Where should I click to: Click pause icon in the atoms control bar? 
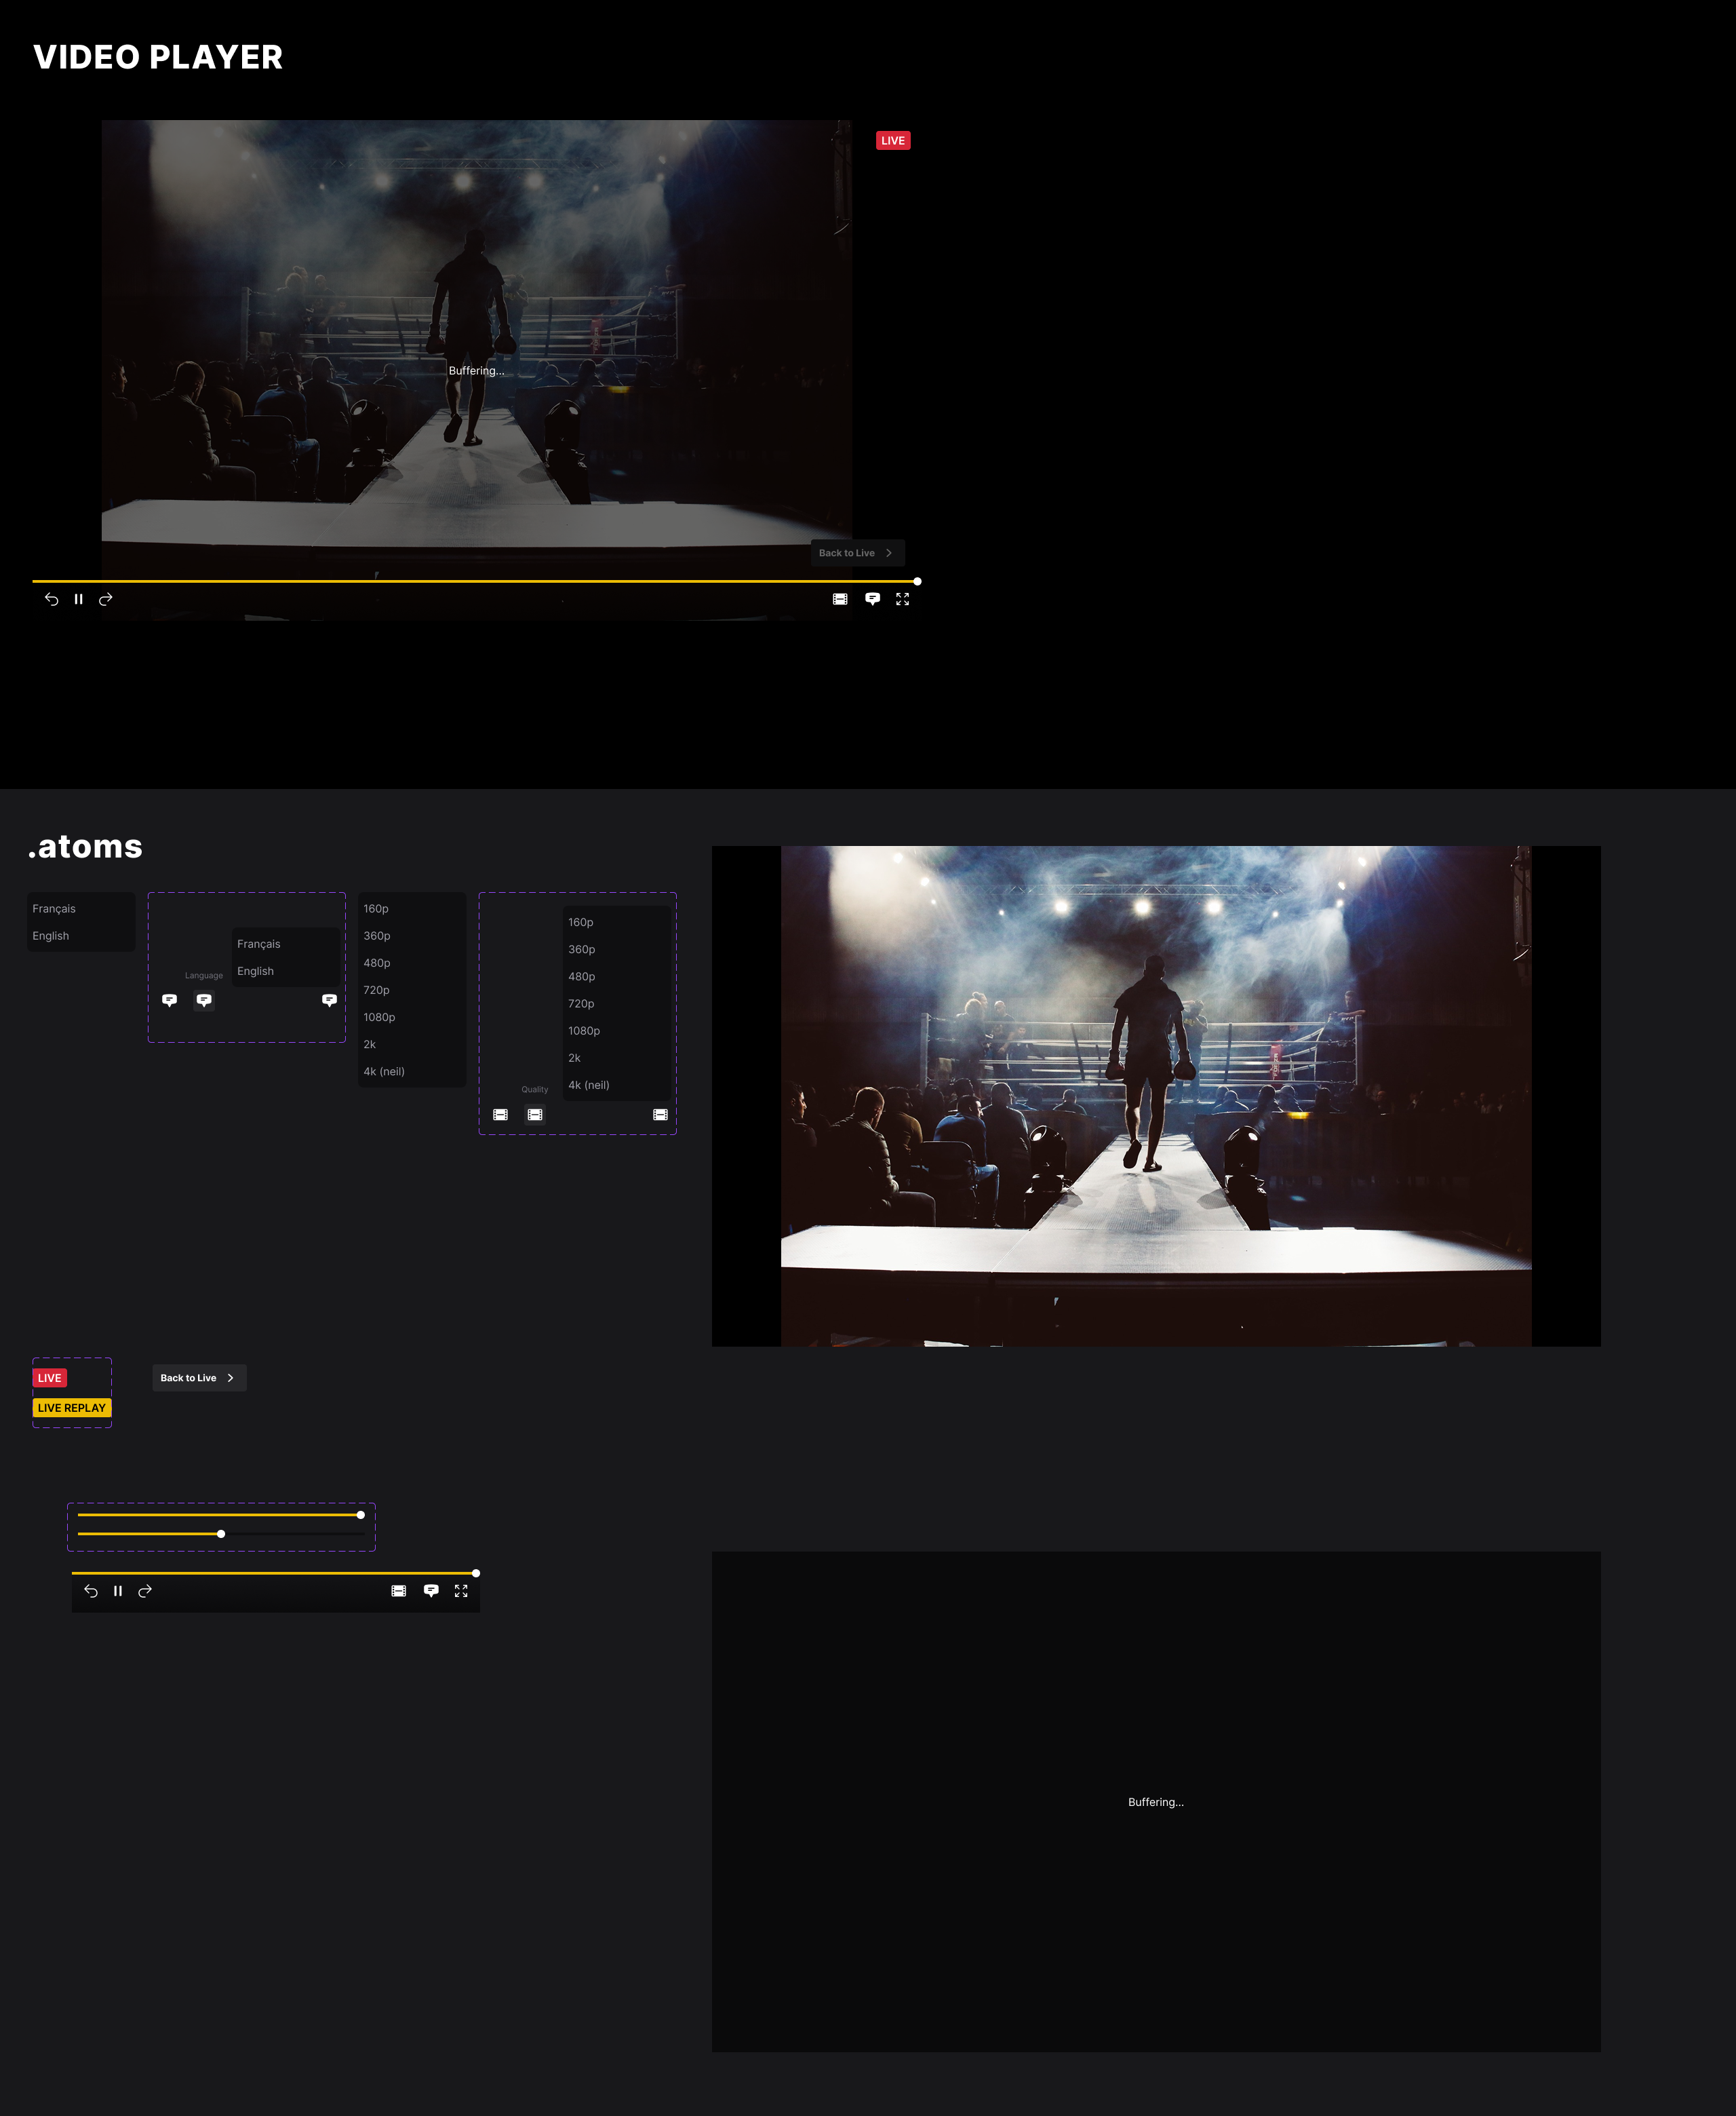click(x=118, y=1591)
